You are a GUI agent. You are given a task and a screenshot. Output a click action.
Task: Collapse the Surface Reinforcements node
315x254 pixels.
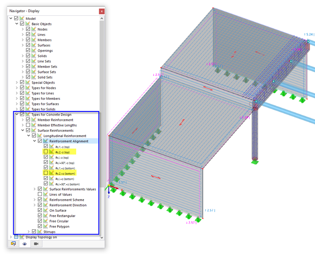23,130
